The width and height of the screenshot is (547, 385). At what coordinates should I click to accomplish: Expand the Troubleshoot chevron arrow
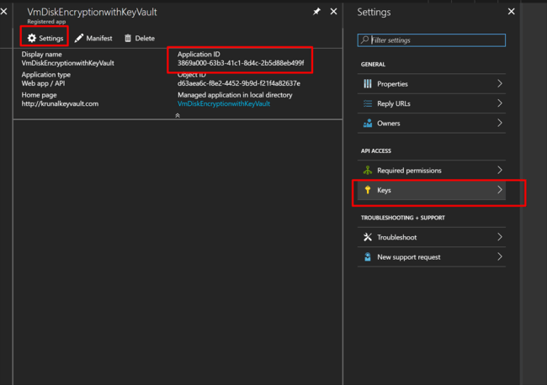500,238
